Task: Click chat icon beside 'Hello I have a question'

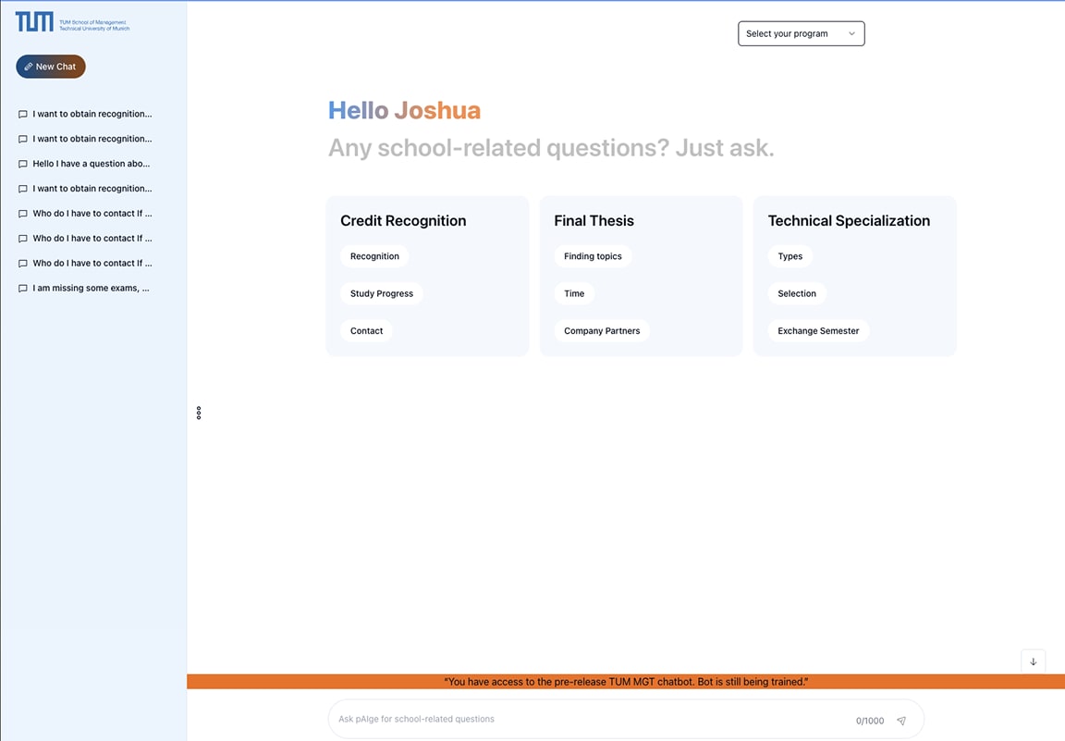Action: tap(22, 164)
